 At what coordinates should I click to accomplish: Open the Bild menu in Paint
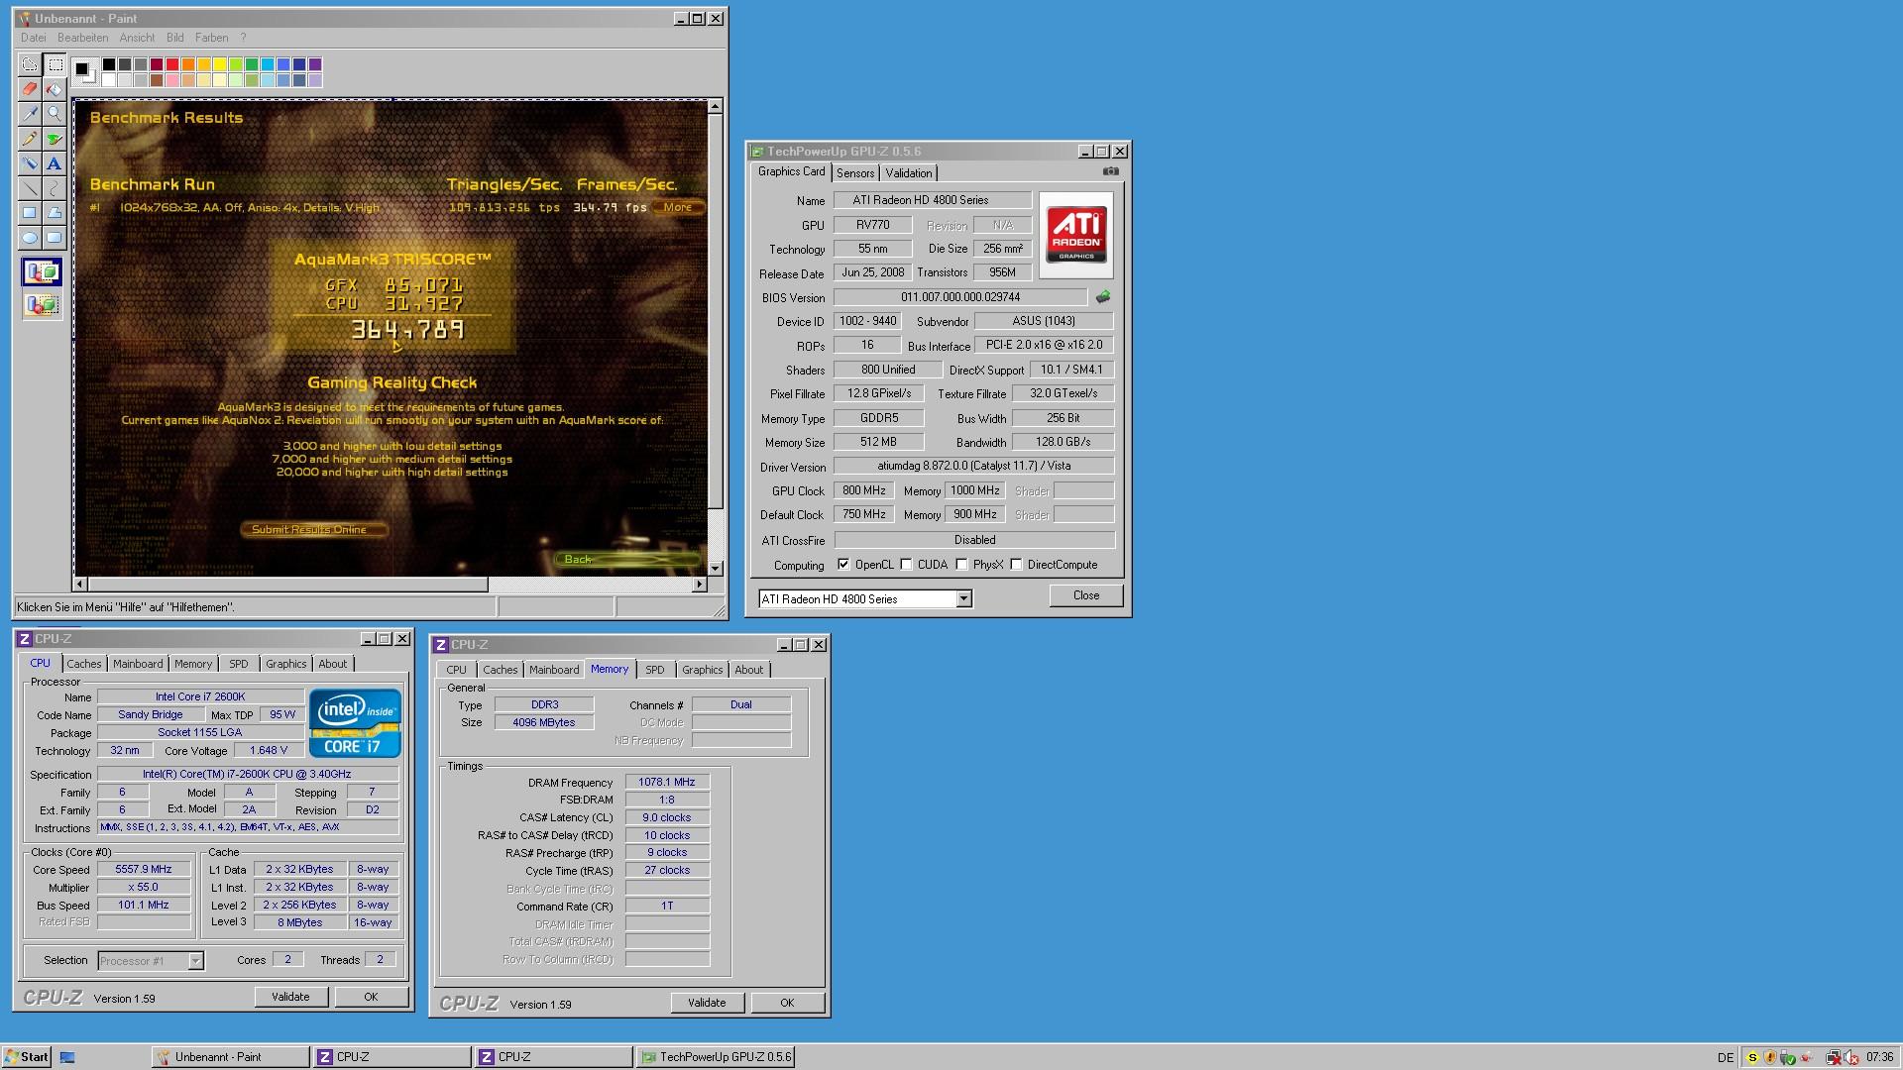[174, 38]
